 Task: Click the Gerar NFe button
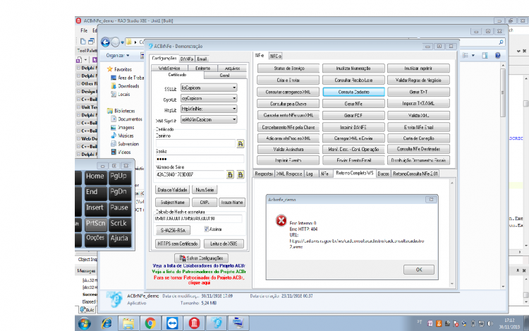click(x=353, y=104)
